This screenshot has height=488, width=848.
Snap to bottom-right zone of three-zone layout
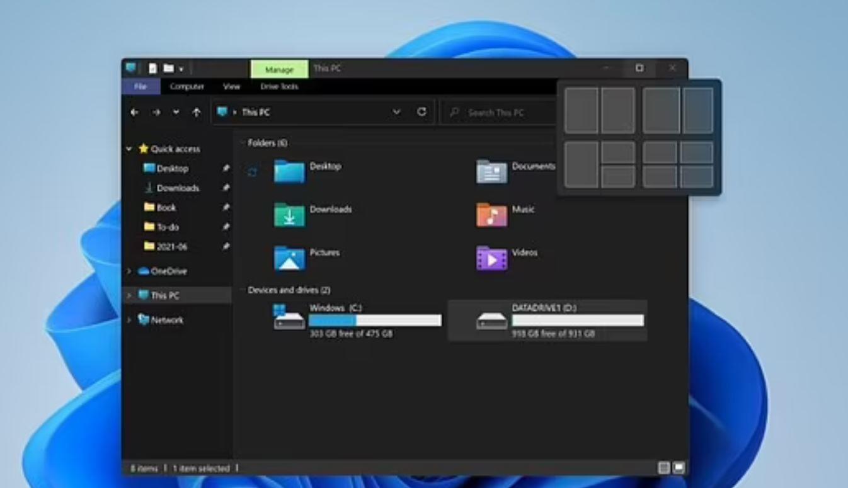618,177
